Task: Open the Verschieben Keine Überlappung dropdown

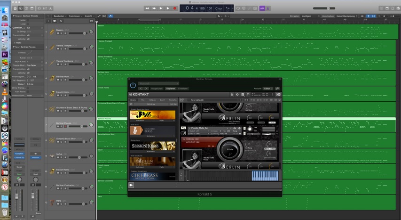Action: click(x=347, y=16)
